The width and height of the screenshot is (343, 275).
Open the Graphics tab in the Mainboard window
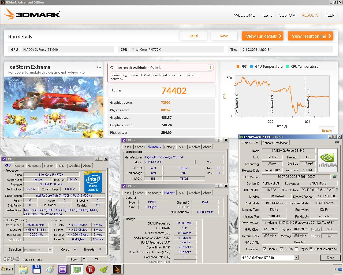click(195, 147)
